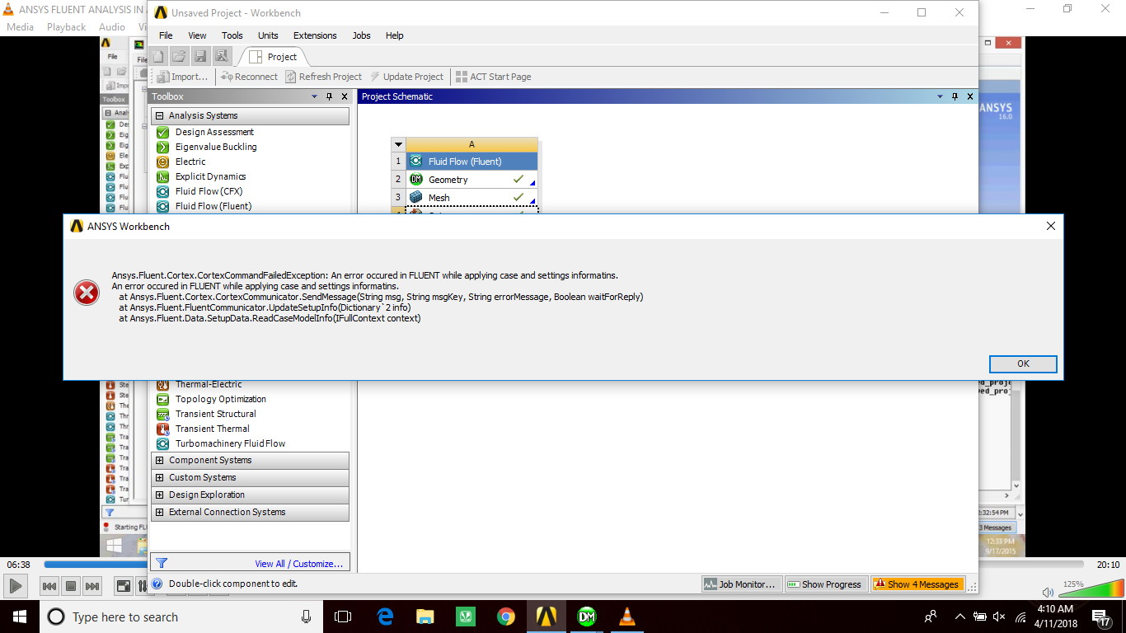The image size is (1126, 633).
Task: Open the View menu in Workbench
Action: 197,35
